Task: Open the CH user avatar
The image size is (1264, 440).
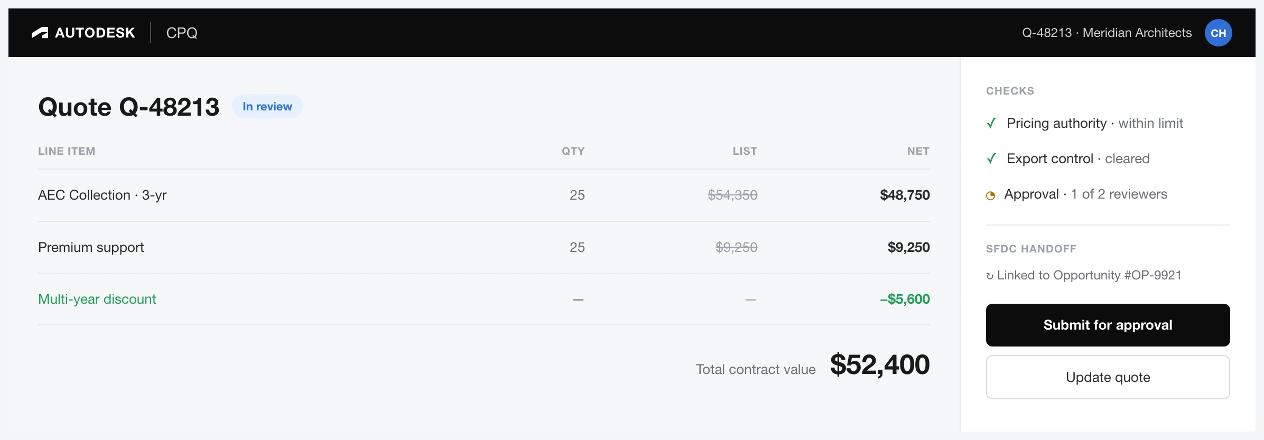Action: click(x=1218, y=33)
